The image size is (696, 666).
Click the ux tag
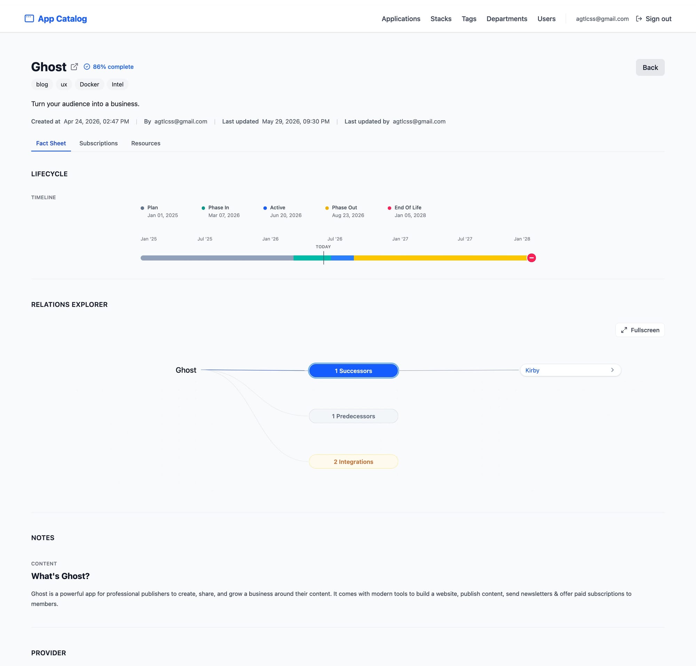click(64, 84)
